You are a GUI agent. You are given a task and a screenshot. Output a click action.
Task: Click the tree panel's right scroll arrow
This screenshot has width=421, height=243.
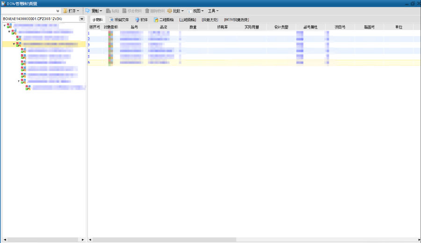(83, 240)
